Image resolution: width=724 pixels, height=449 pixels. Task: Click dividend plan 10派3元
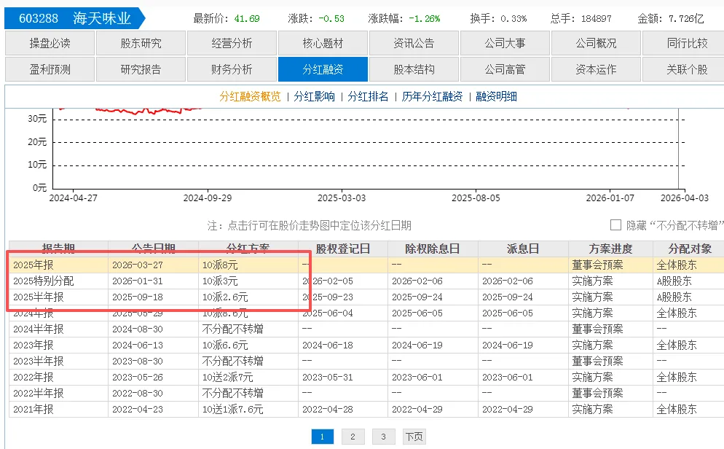(x=220, y=281)
